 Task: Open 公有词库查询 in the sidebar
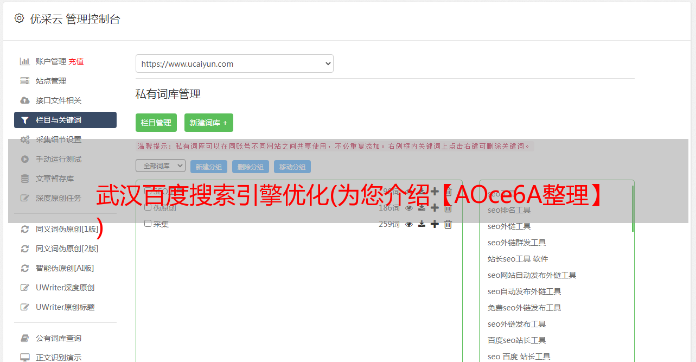[59, 338]
